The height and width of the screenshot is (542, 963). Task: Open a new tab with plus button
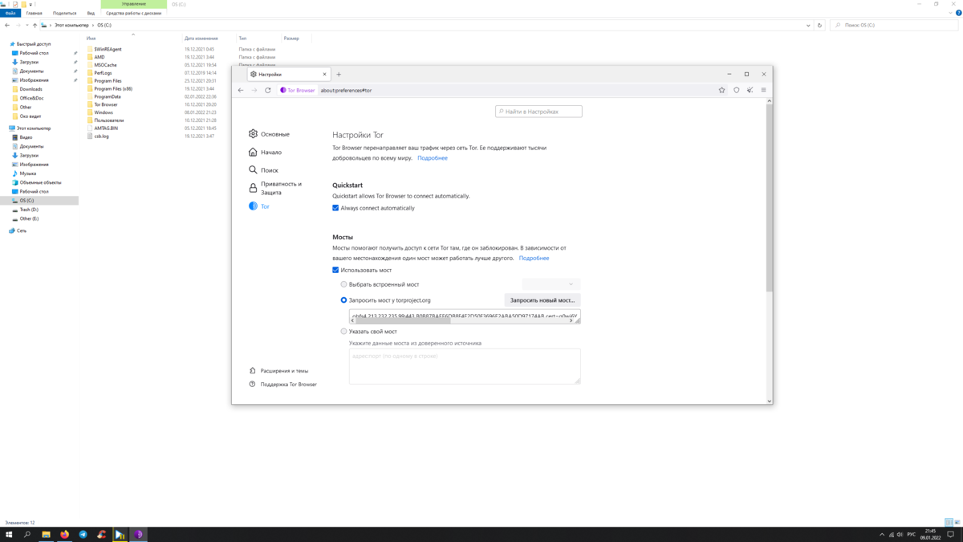(339, 74)
